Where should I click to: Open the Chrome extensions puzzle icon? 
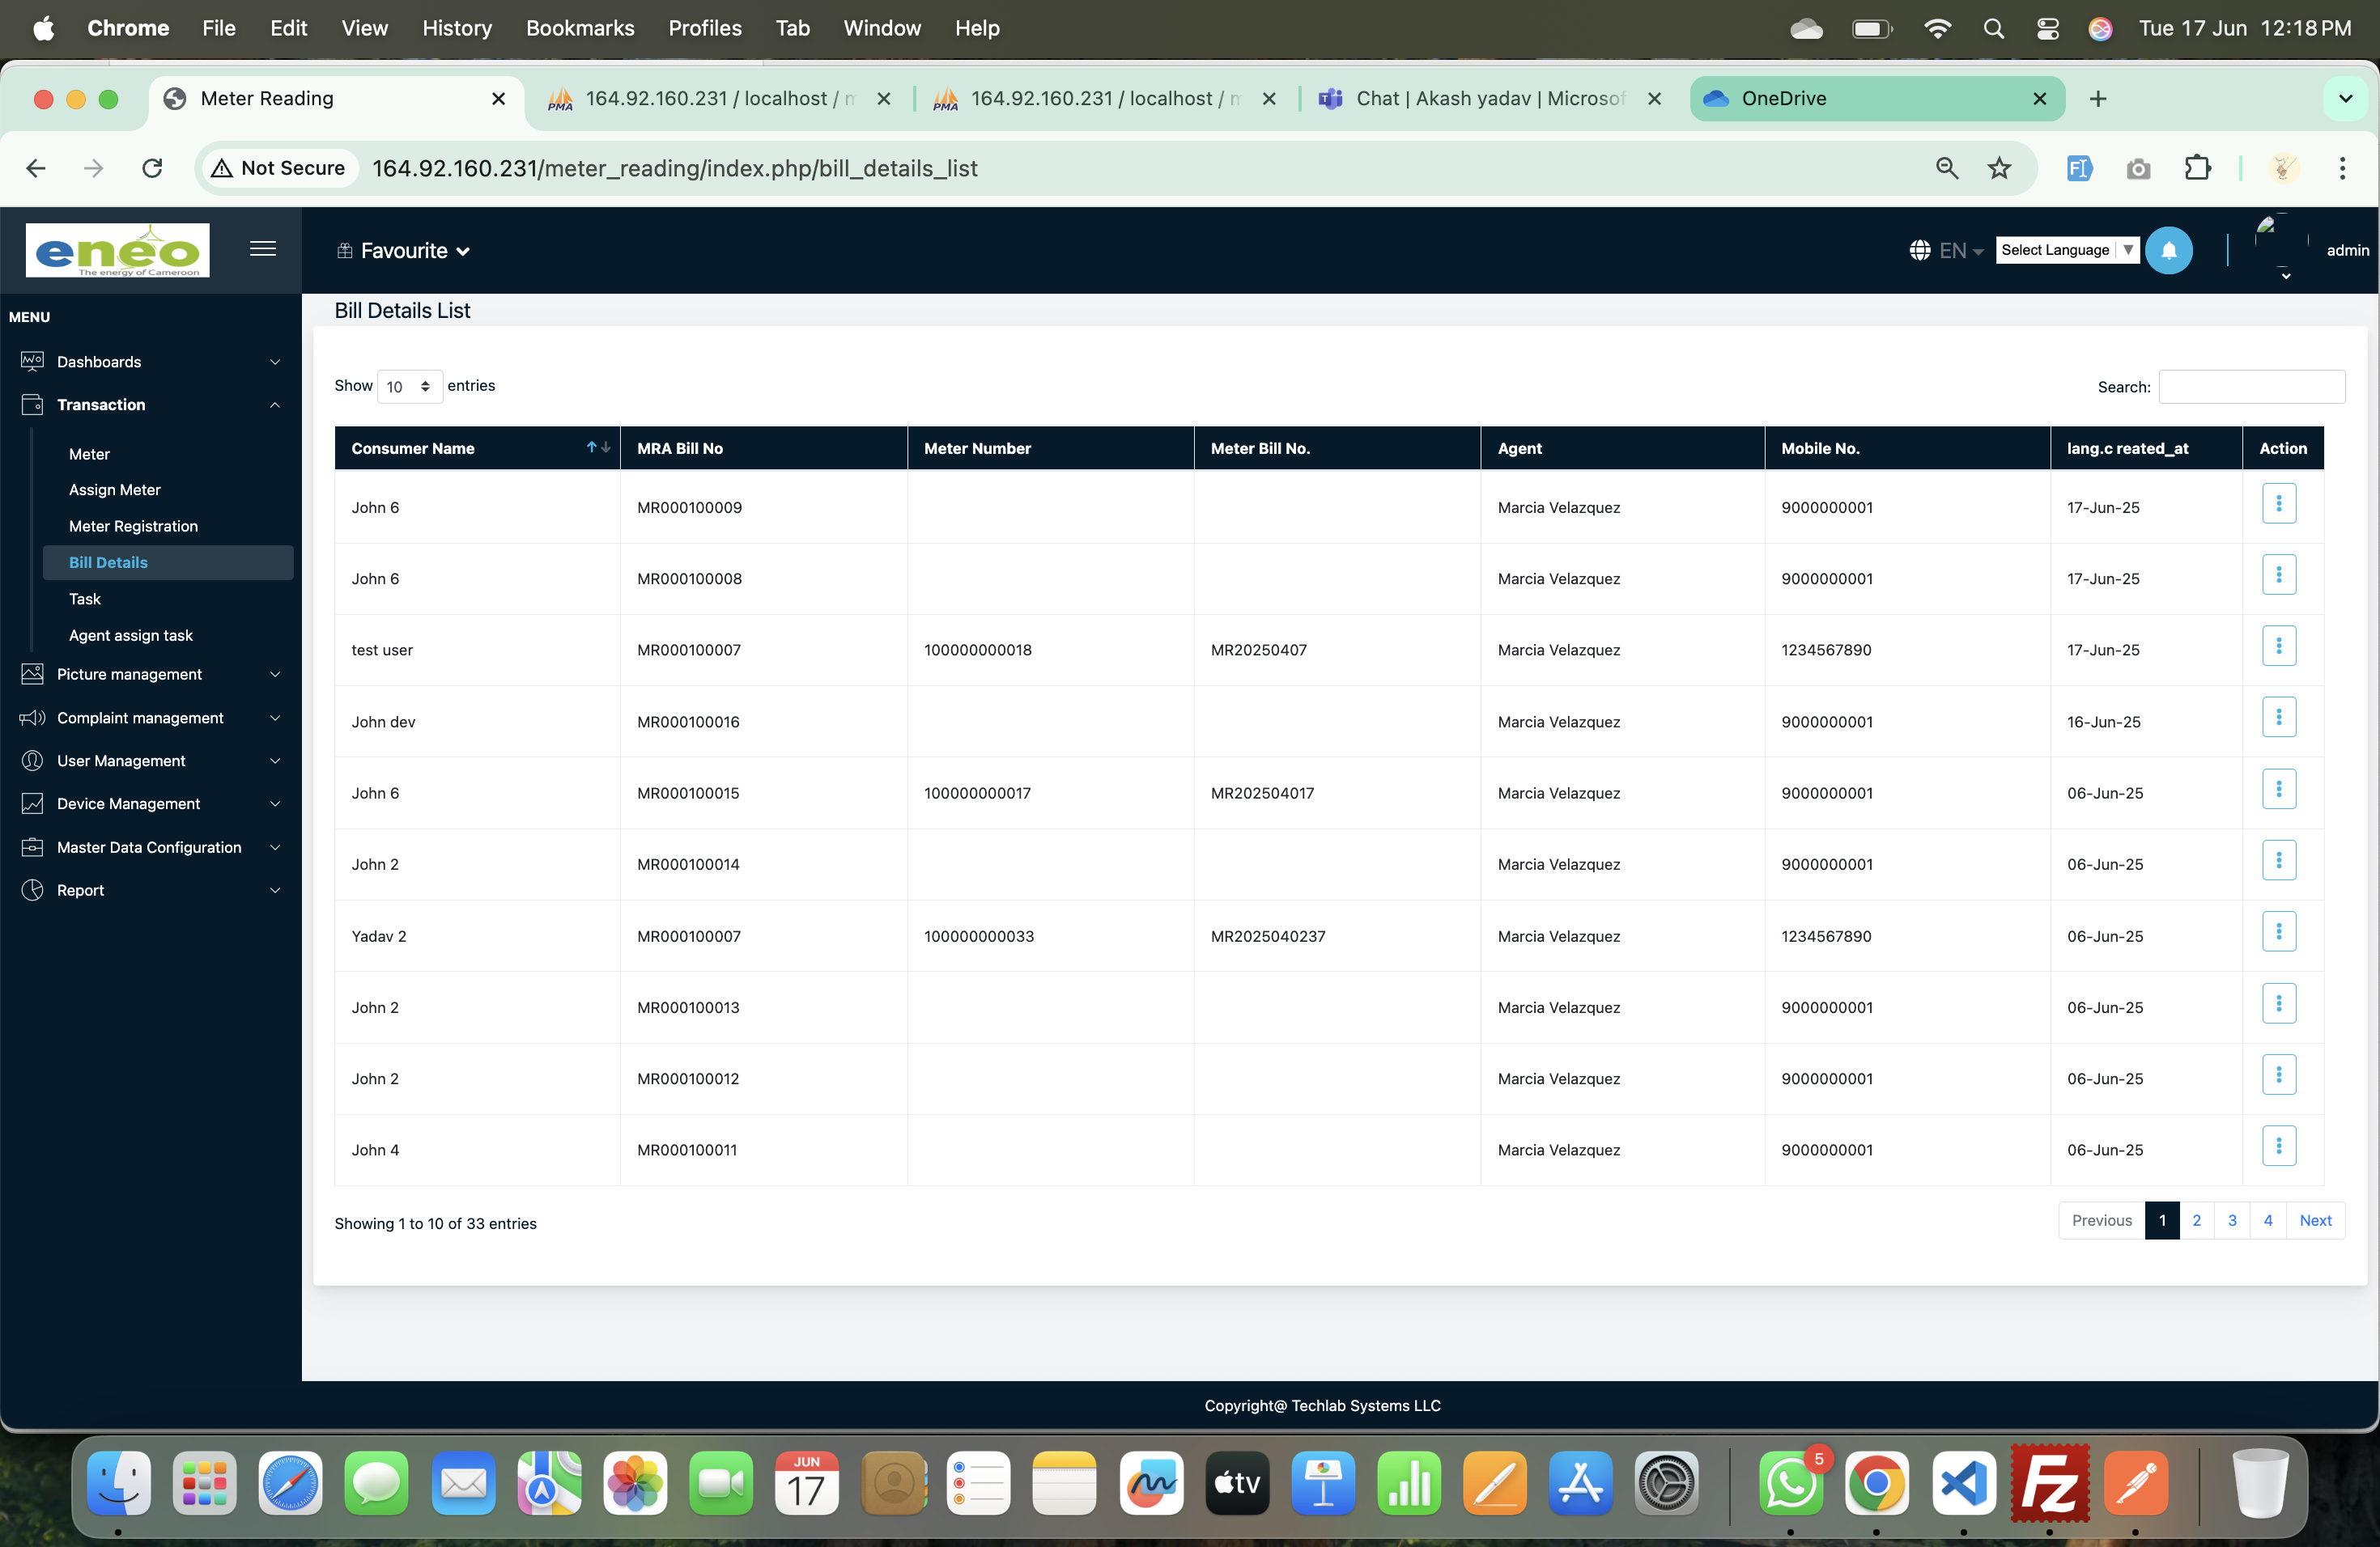coord(2196,168)
